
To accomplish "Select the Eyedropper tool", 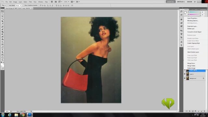I will [x=2, y=24].
